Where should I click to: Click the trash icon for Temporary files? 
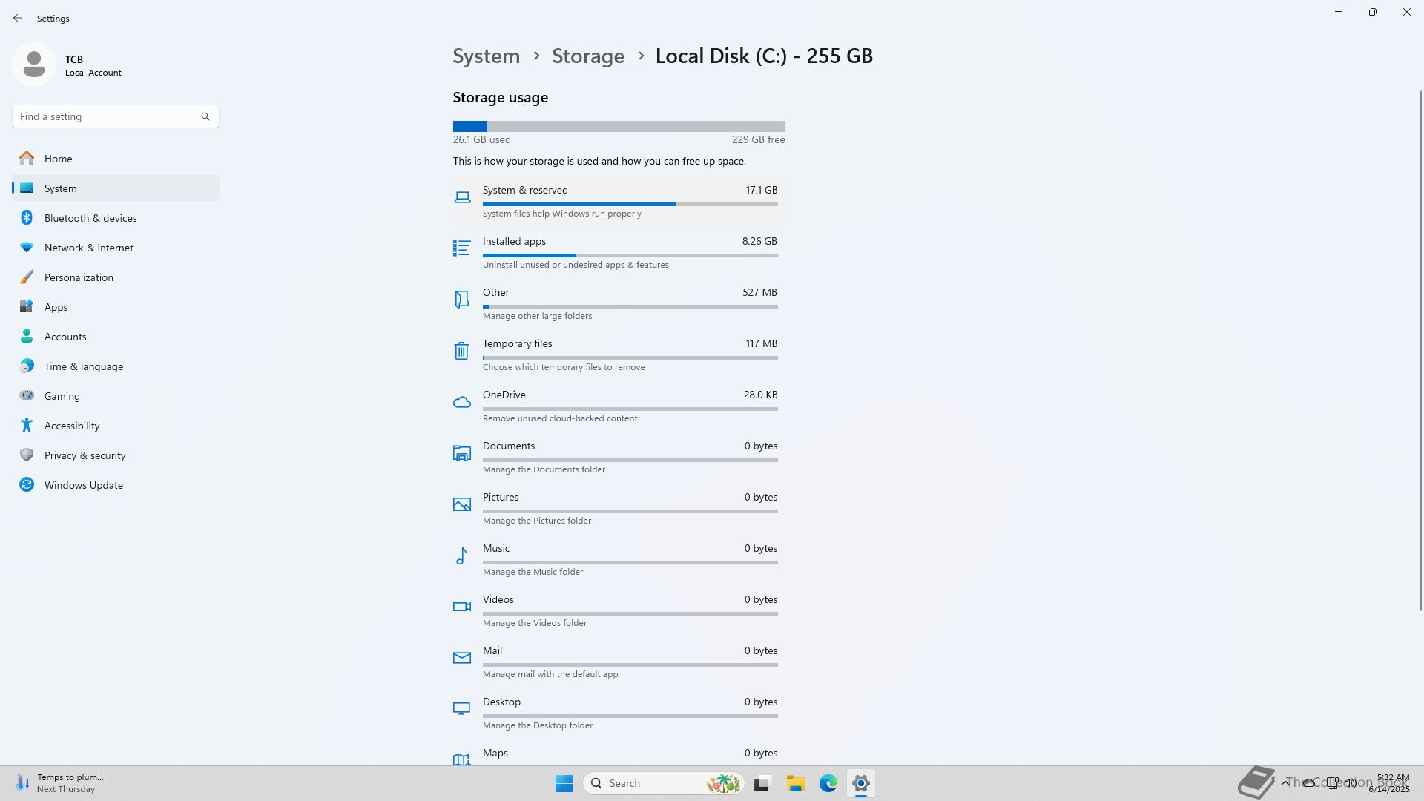(x=461, y=351)
